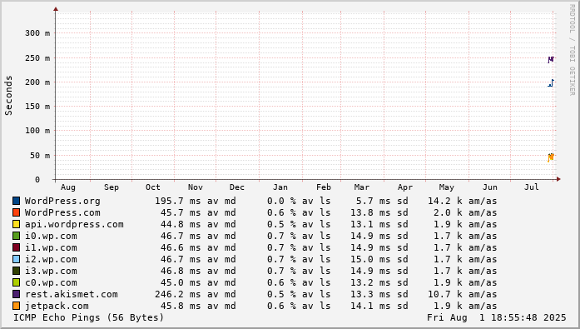Click the 300 m y-axis label
The height and width of the screenshot is (329, 580).
[x=37, y=33]
